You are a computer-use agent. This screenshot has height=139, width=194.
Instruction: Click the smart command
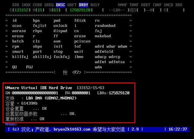tap(18, 52)
